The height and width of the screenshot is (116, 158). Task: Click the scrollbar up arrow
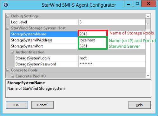coord(148,16)
